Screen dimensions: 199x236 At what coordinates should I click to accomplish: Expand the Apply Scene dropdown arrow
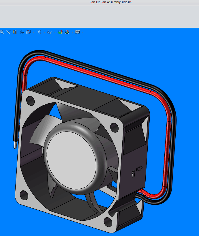point(72,32)
